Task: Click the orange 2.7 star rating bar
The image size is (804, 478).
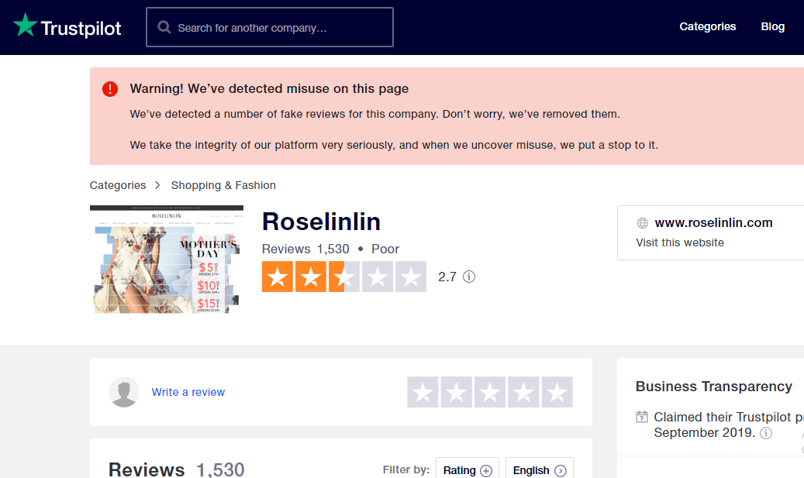Action: pos(344,277)
